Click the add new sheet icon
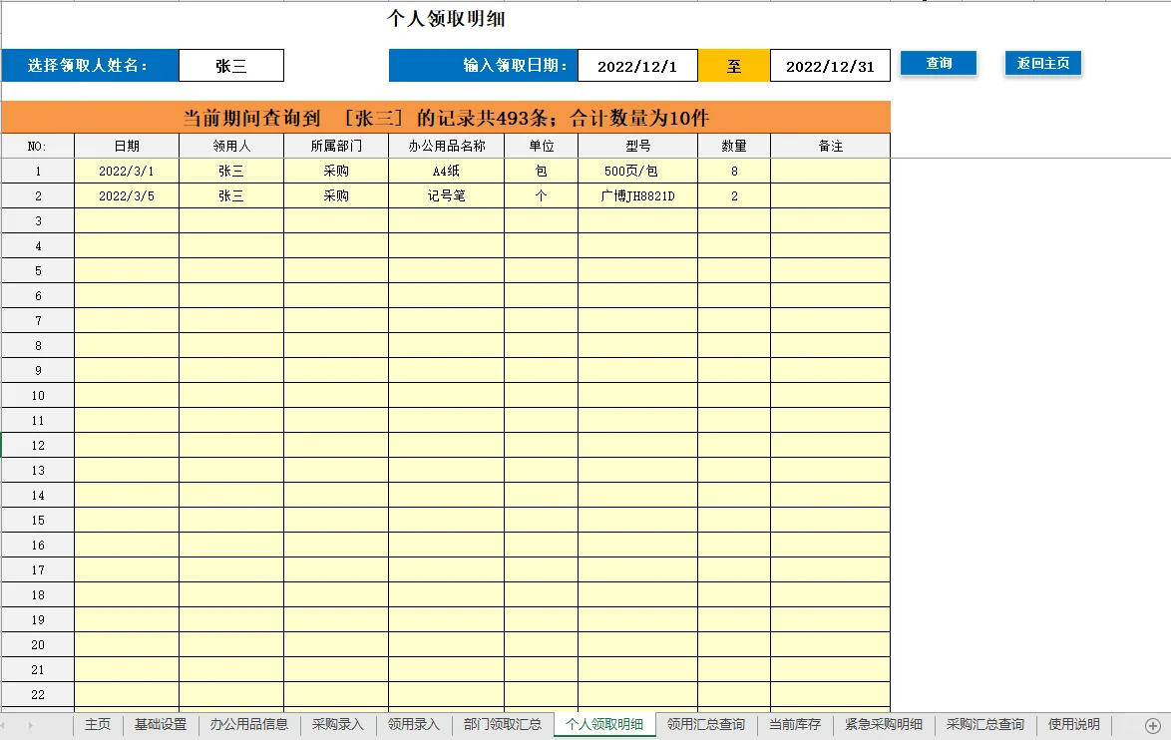Viewport: 1171px width, 740px height. (x=1151, y=725)
